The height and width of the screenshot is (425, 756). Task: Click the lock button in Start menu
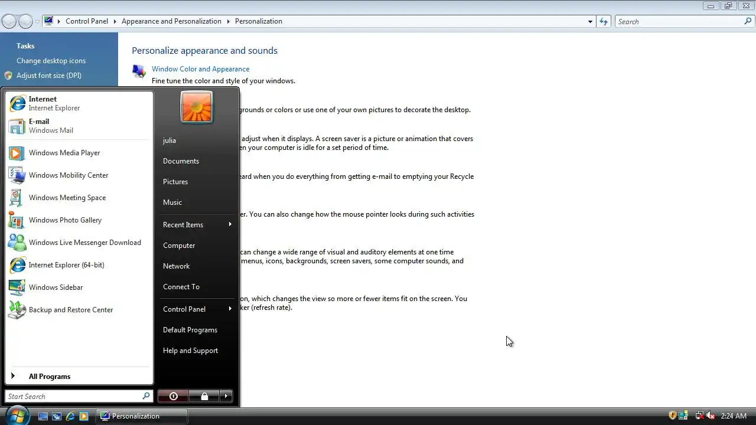[204, 396]
